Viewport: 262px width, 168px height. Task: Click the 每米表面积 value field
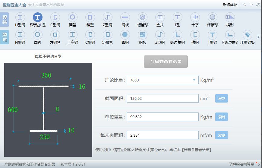coord(163,135)
